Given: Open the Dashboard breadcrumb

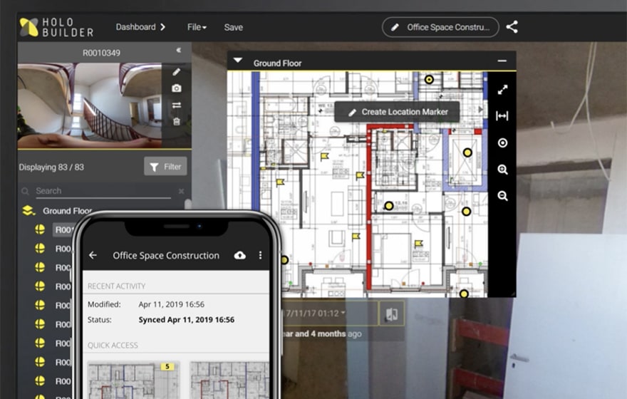Looking at the screenshot, I should tap(140, 27).
